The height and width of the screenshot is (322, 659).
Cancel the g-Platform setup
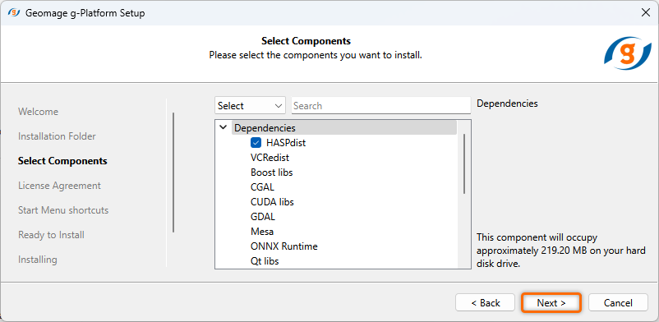click(x=618, y=302)
